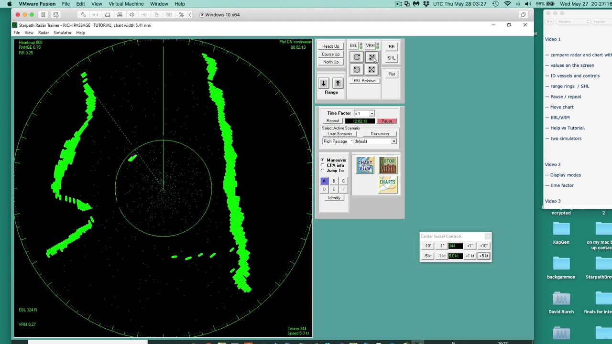612x344 pixels.
Task: Click the North Up display mode button
Action: click(331, 62)
